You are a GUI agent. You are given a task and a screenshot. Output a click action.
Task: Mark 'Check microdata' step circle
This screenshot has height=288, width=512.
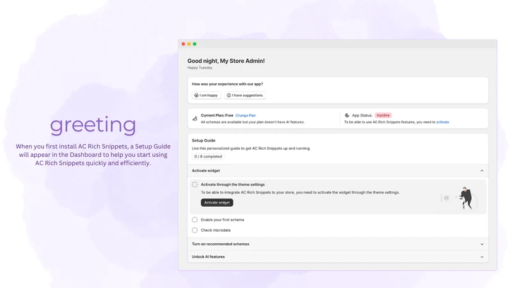coord(195,230)
